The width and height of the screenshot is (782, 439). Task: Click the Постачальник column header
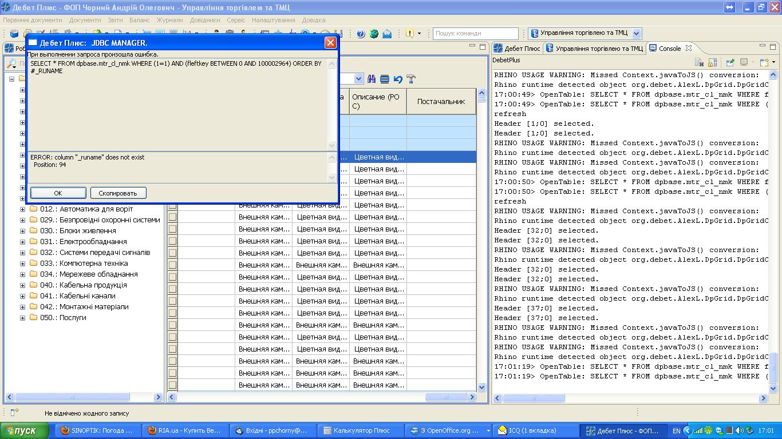[x=441, y=102]
